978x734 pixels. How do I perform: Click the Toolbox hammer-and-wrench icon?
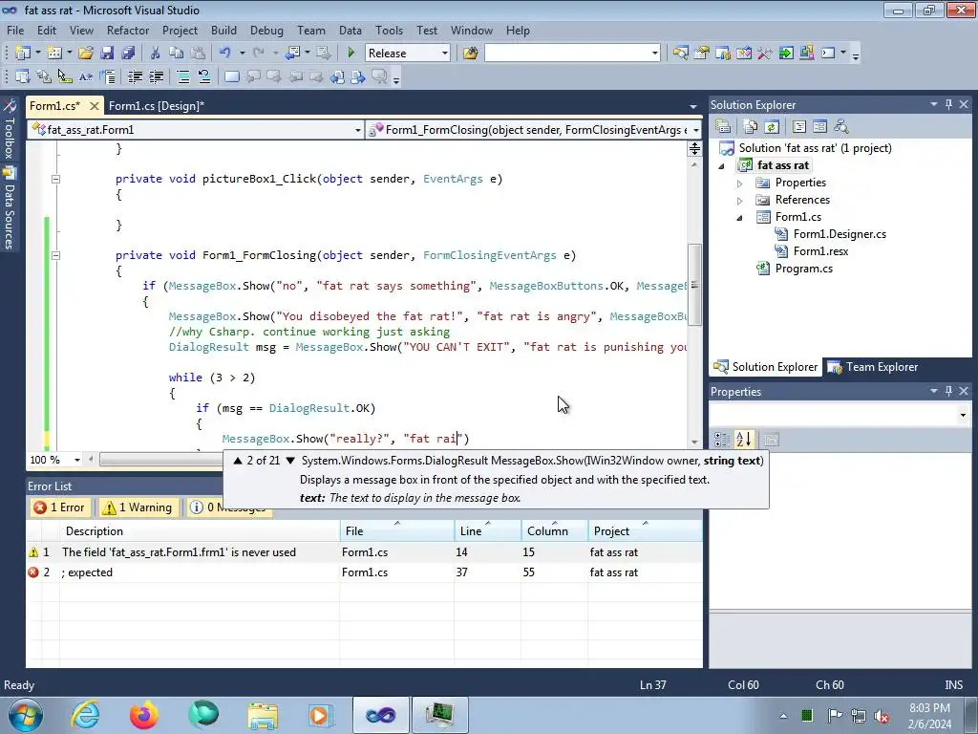point(765,54)
